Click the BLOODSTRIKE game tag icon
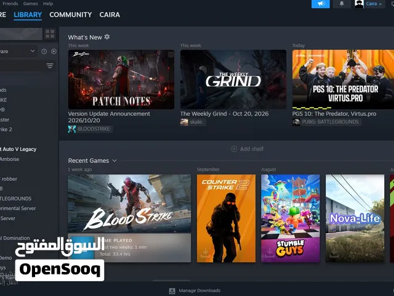The image size is (394, 296). point(72,129)
